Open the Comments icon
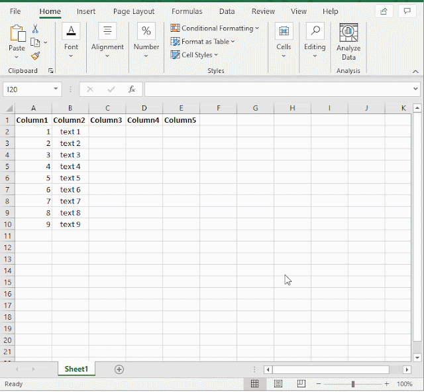The width and height of the screenshot is (424, 392). click(407, 11)
